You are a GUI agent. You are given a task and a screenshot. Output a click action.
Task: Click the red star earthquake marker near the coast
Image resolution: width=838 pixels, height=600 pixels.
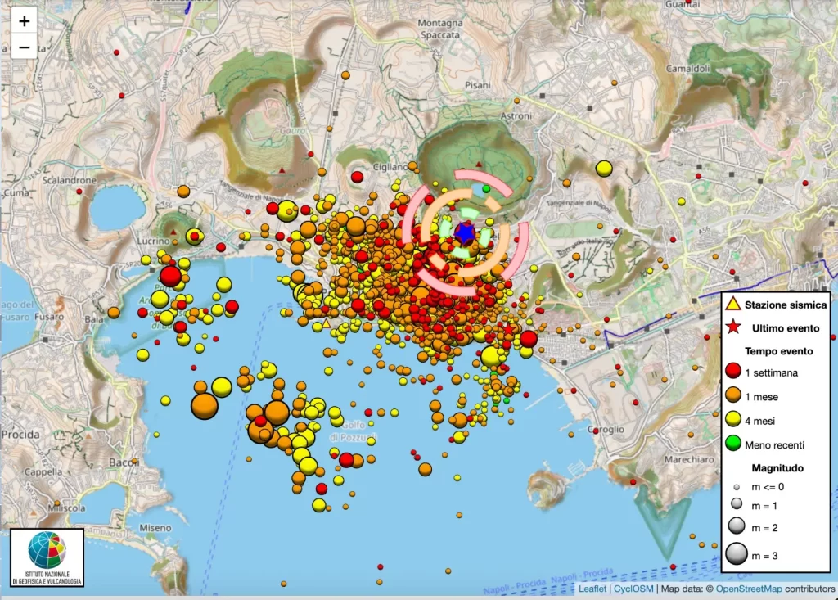pos(509,328)
